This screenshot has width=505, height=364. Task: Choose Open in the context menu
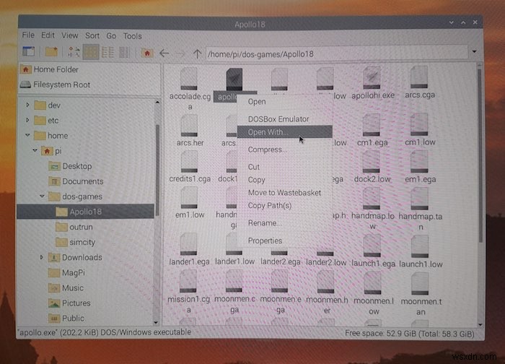pos(285,102)
